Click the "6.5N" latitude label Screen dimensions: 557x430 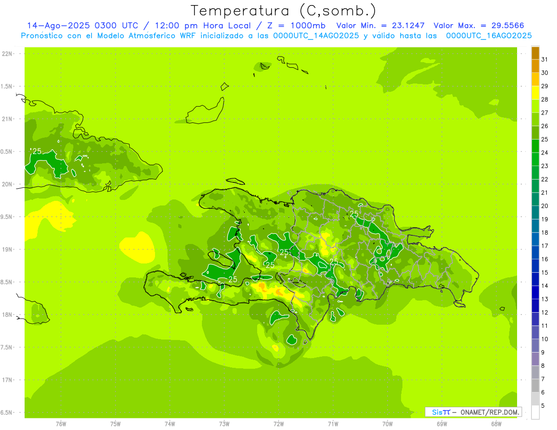(x=6, y=412)
